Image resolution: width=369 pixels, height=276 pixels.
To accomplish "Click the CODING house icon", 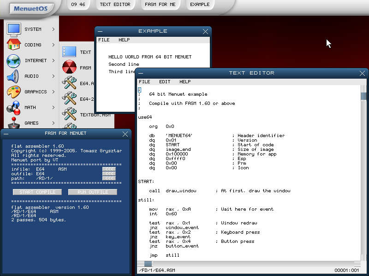I will (14, 45).
